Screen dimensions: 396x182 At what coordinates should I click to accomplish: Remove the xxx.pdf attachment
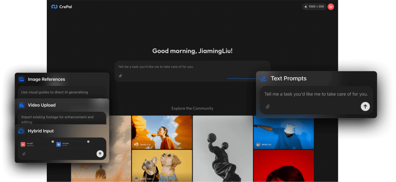(x=53, y=141)
